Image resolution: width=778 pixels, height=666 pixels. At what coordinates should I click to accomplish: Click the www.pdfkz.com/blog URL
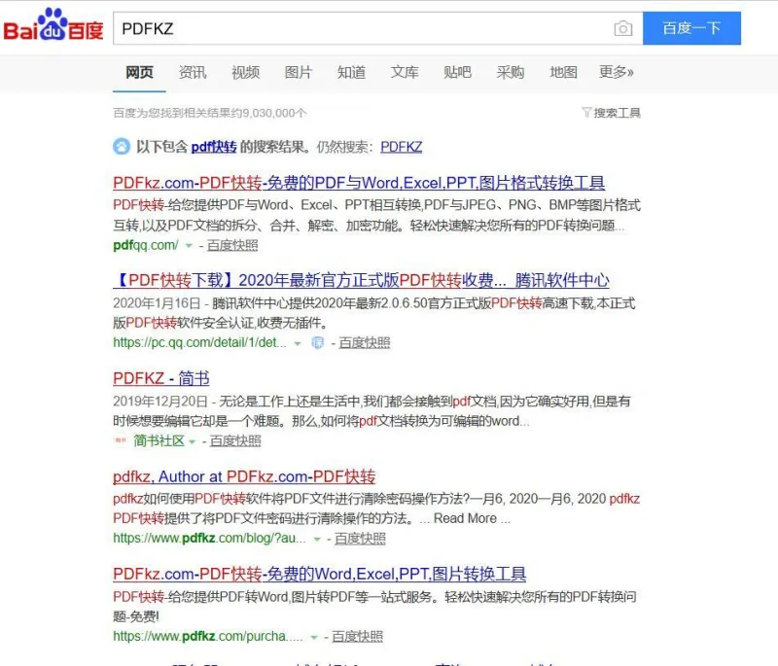[x=209, y=538]
